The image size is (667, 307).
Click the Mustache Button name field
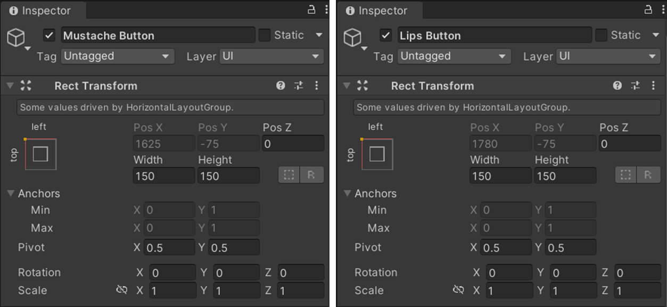(158, 36)
